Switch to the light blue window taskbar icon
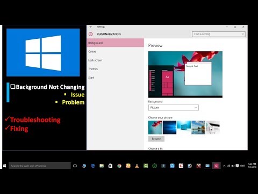This screenshot has height=194, width=258. point(207,166)
